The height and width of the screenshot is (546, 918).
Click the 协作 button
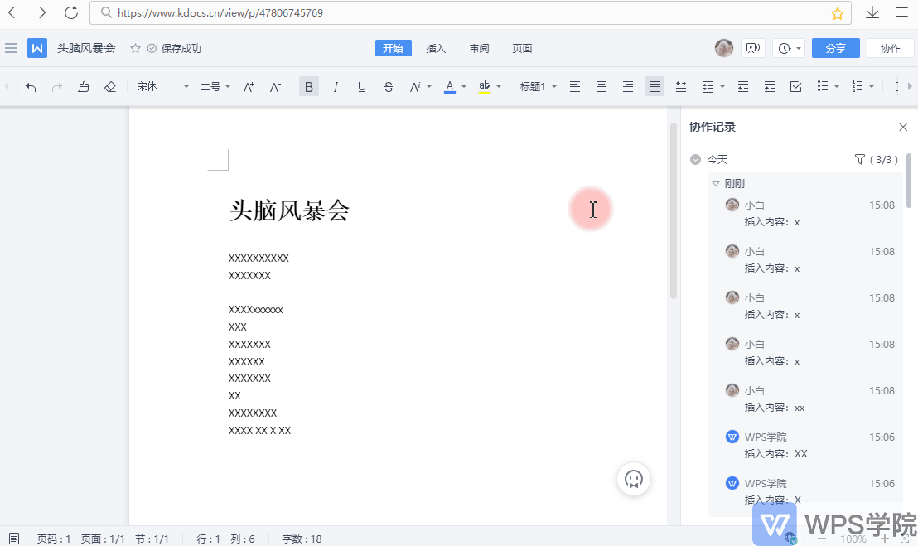point(891,49)
